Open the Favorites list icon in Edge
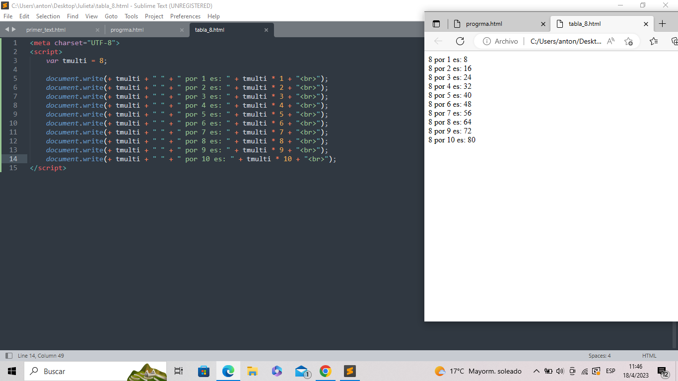Viewport: 678px width, 381px height. pyautogui.click(x=654, y=41)
